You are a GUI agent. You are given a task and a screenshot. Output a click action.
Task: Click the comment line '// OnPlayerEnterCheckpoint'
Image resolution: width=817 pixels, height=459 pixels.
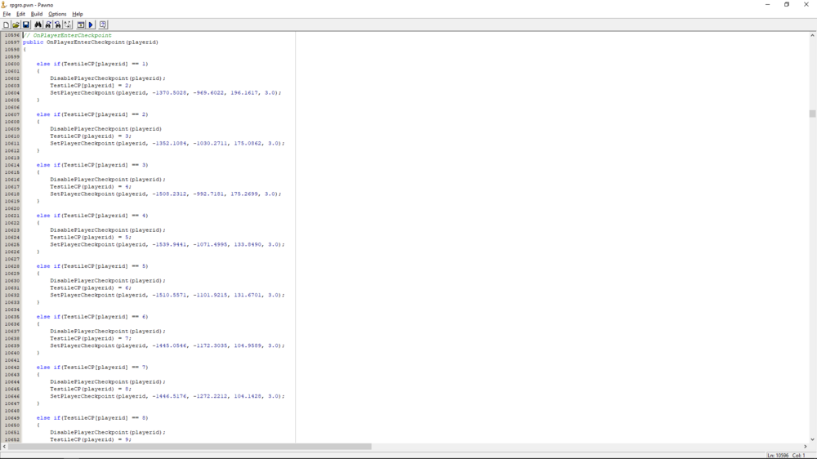click(67, 35)
